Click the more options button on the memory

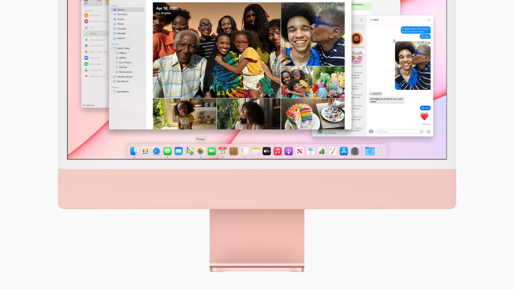(339, 8)
